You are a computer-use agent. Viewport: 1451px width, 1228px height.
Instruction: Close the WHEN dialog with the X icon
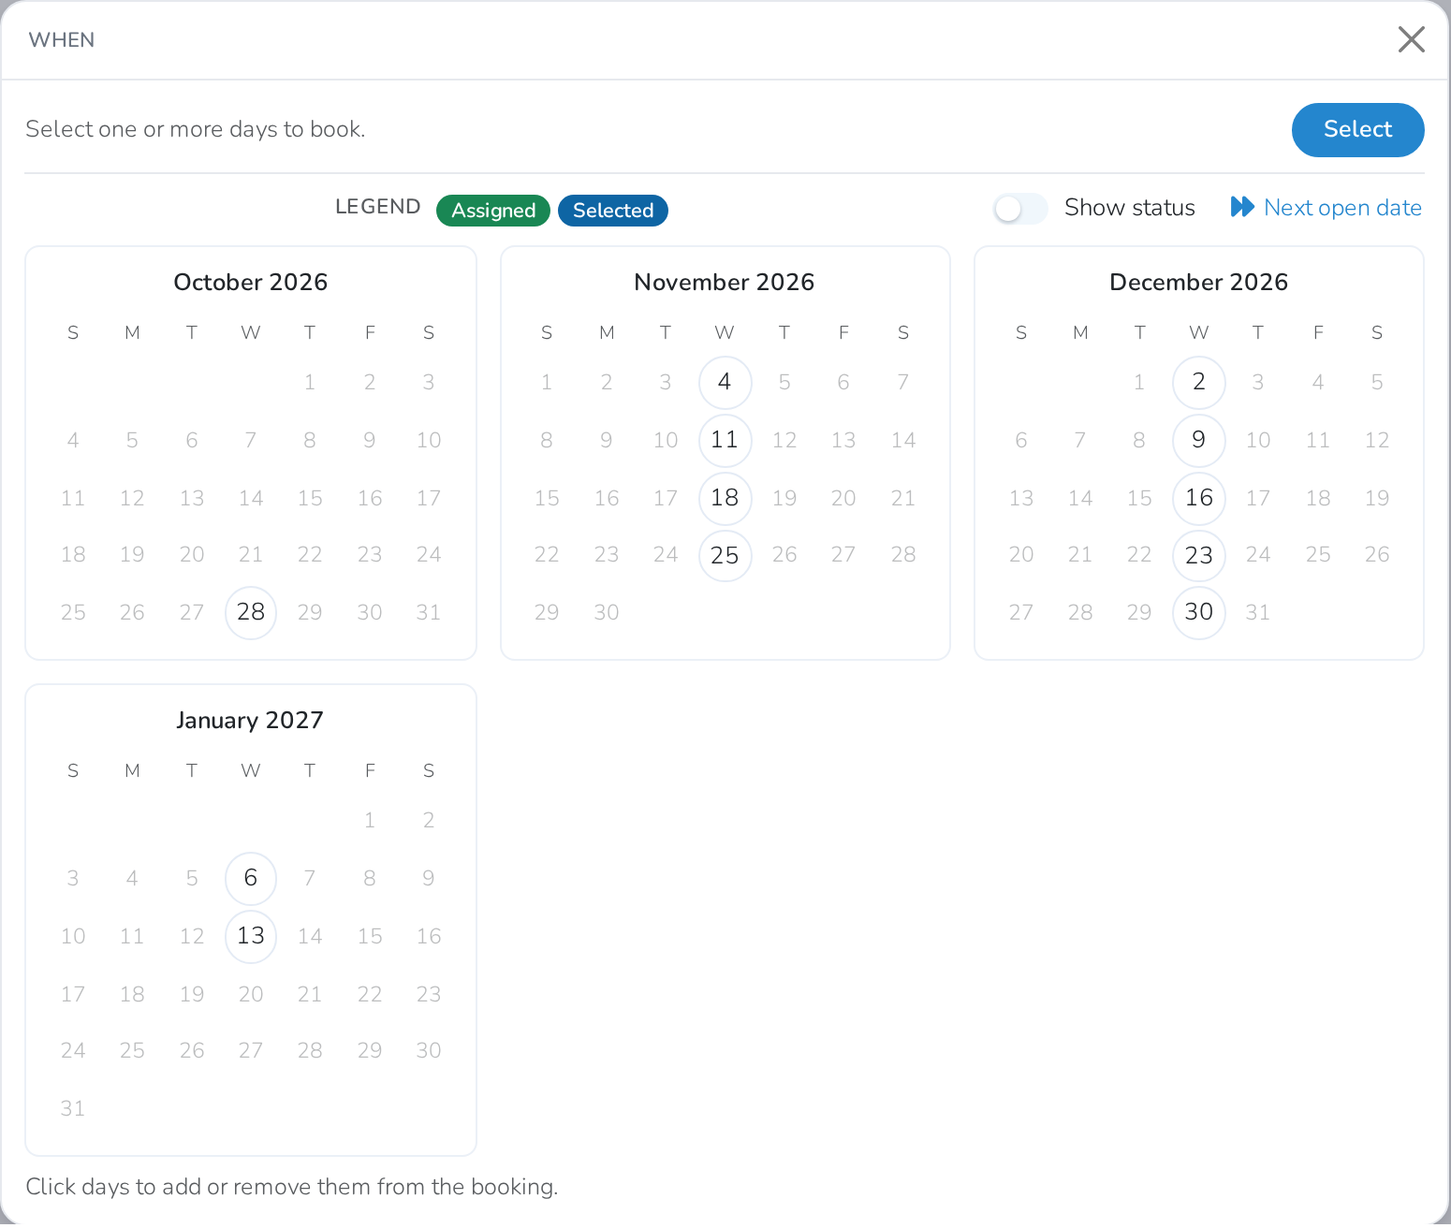1411,39
